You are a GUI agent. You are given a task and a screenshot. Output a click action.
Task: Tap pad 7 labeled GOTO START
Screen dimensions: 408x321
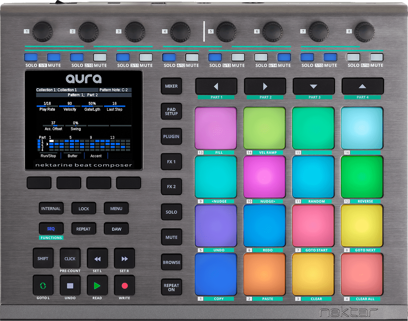pyautogui.click(x=313, y=226)
